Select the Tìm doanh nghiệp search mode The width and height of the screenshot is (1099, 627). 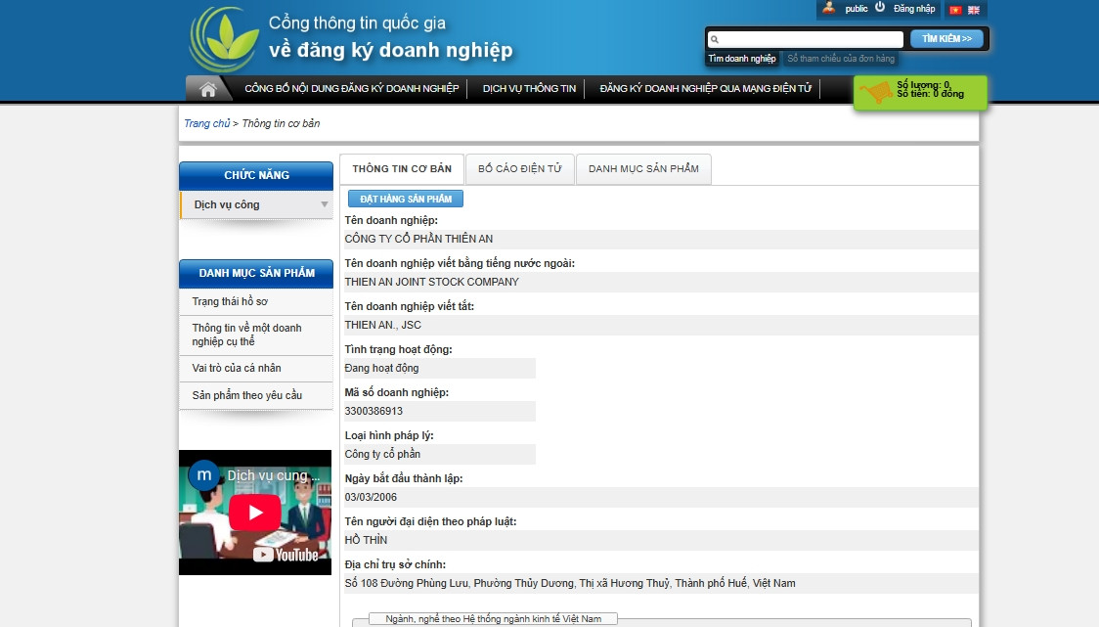pyautogui.click(x=742, y=59)
